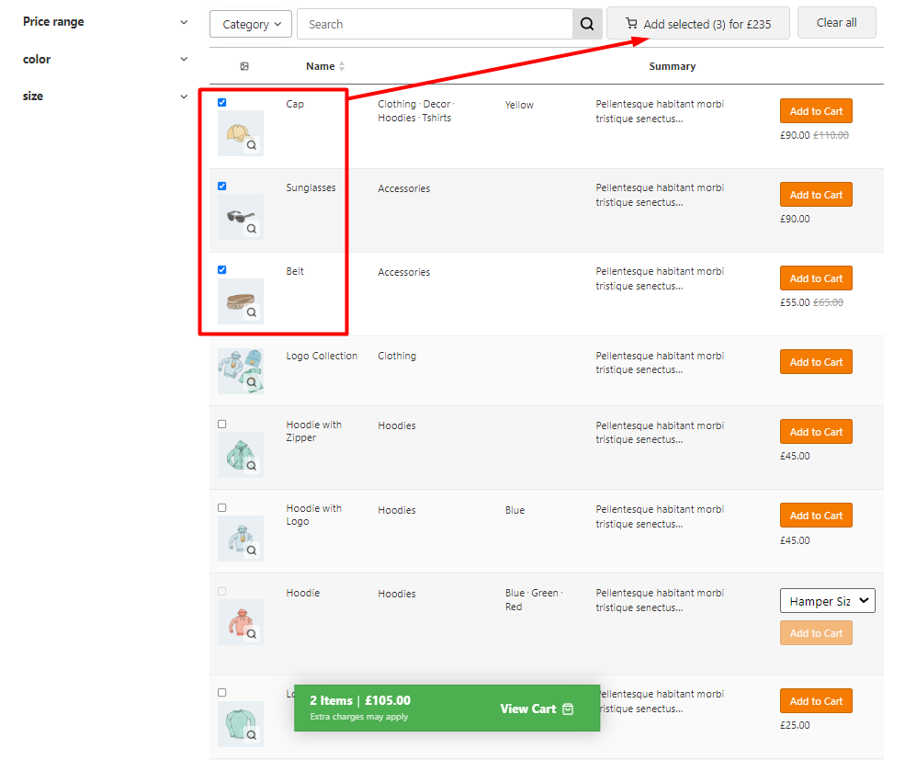Screen dimensions: 905x760
Task: Click Add selected (3) for £235 button
Action: coord(697,24)
